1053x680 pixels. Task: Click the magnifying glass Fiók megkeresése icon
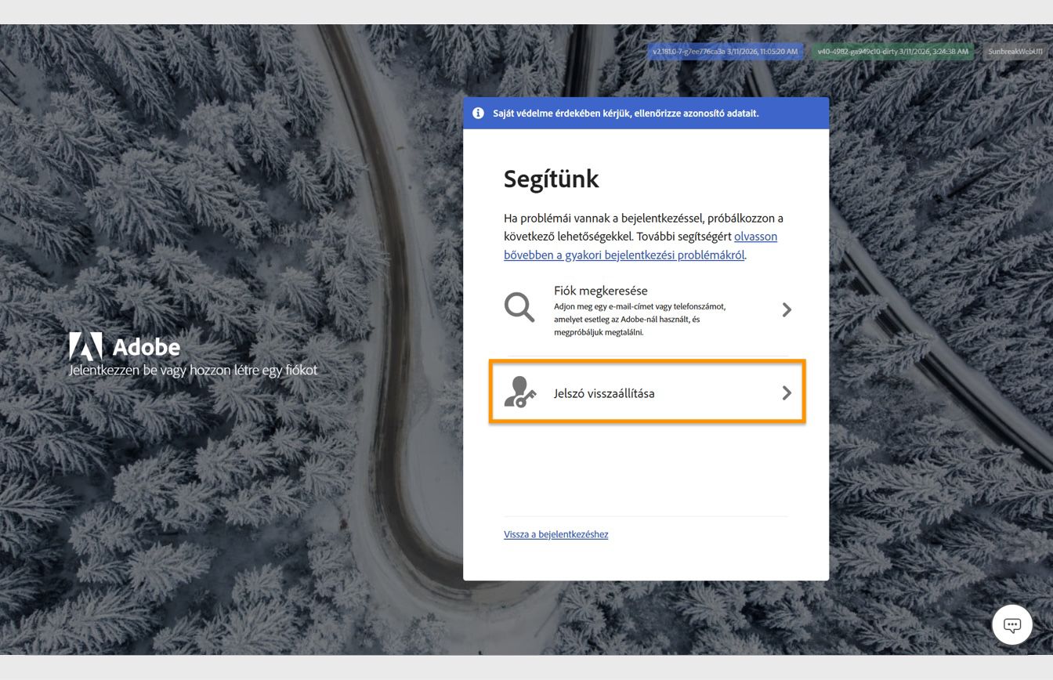[519, 307]
